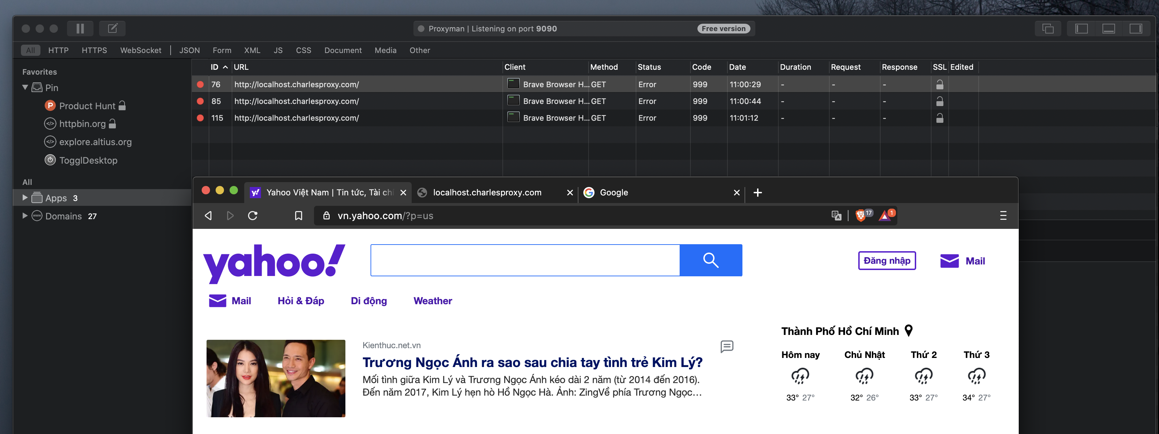Viewport: 1159px width, 434px height.
Task: Collapse the Pin folder in Favorites
Action: click(x=25, y=87)
